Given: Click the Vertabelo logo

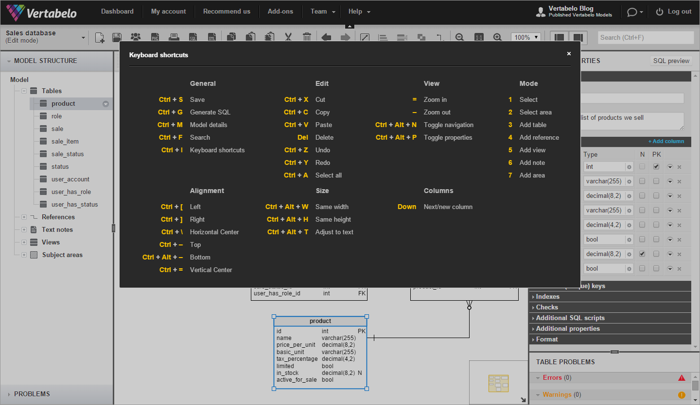Looking at the screenshot, I should 41,12.
